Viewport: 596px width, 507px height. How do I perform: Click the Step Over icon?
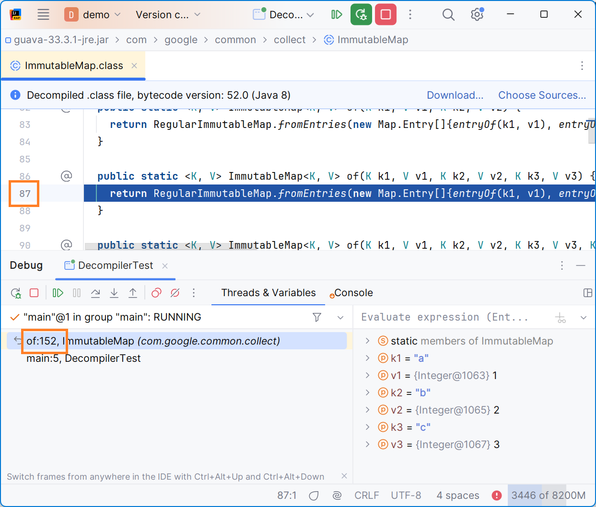(x=95, y=293)
